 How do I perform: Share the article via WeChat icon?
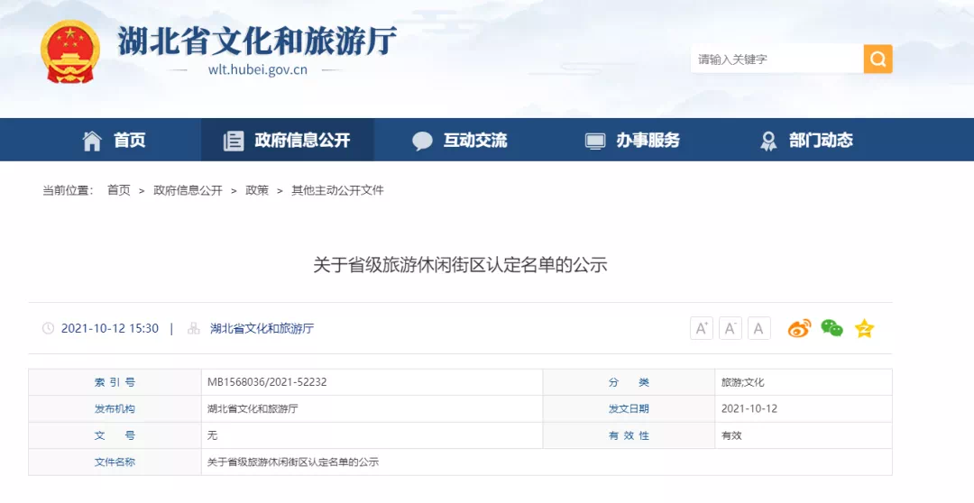point(832,329)
